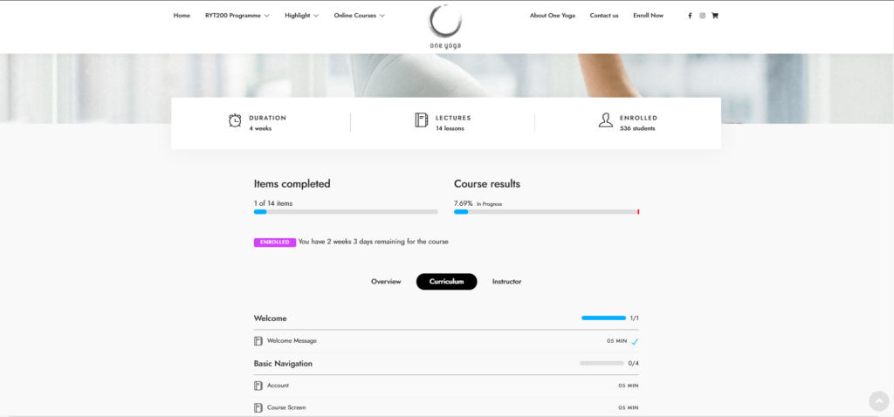
Task: Click the Basic Navigation 0/4 progress bar
Action: point(602,363)
